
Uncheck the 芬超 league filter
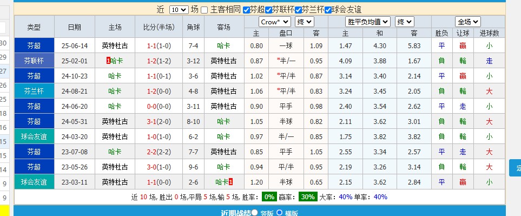tap(246, 10)
